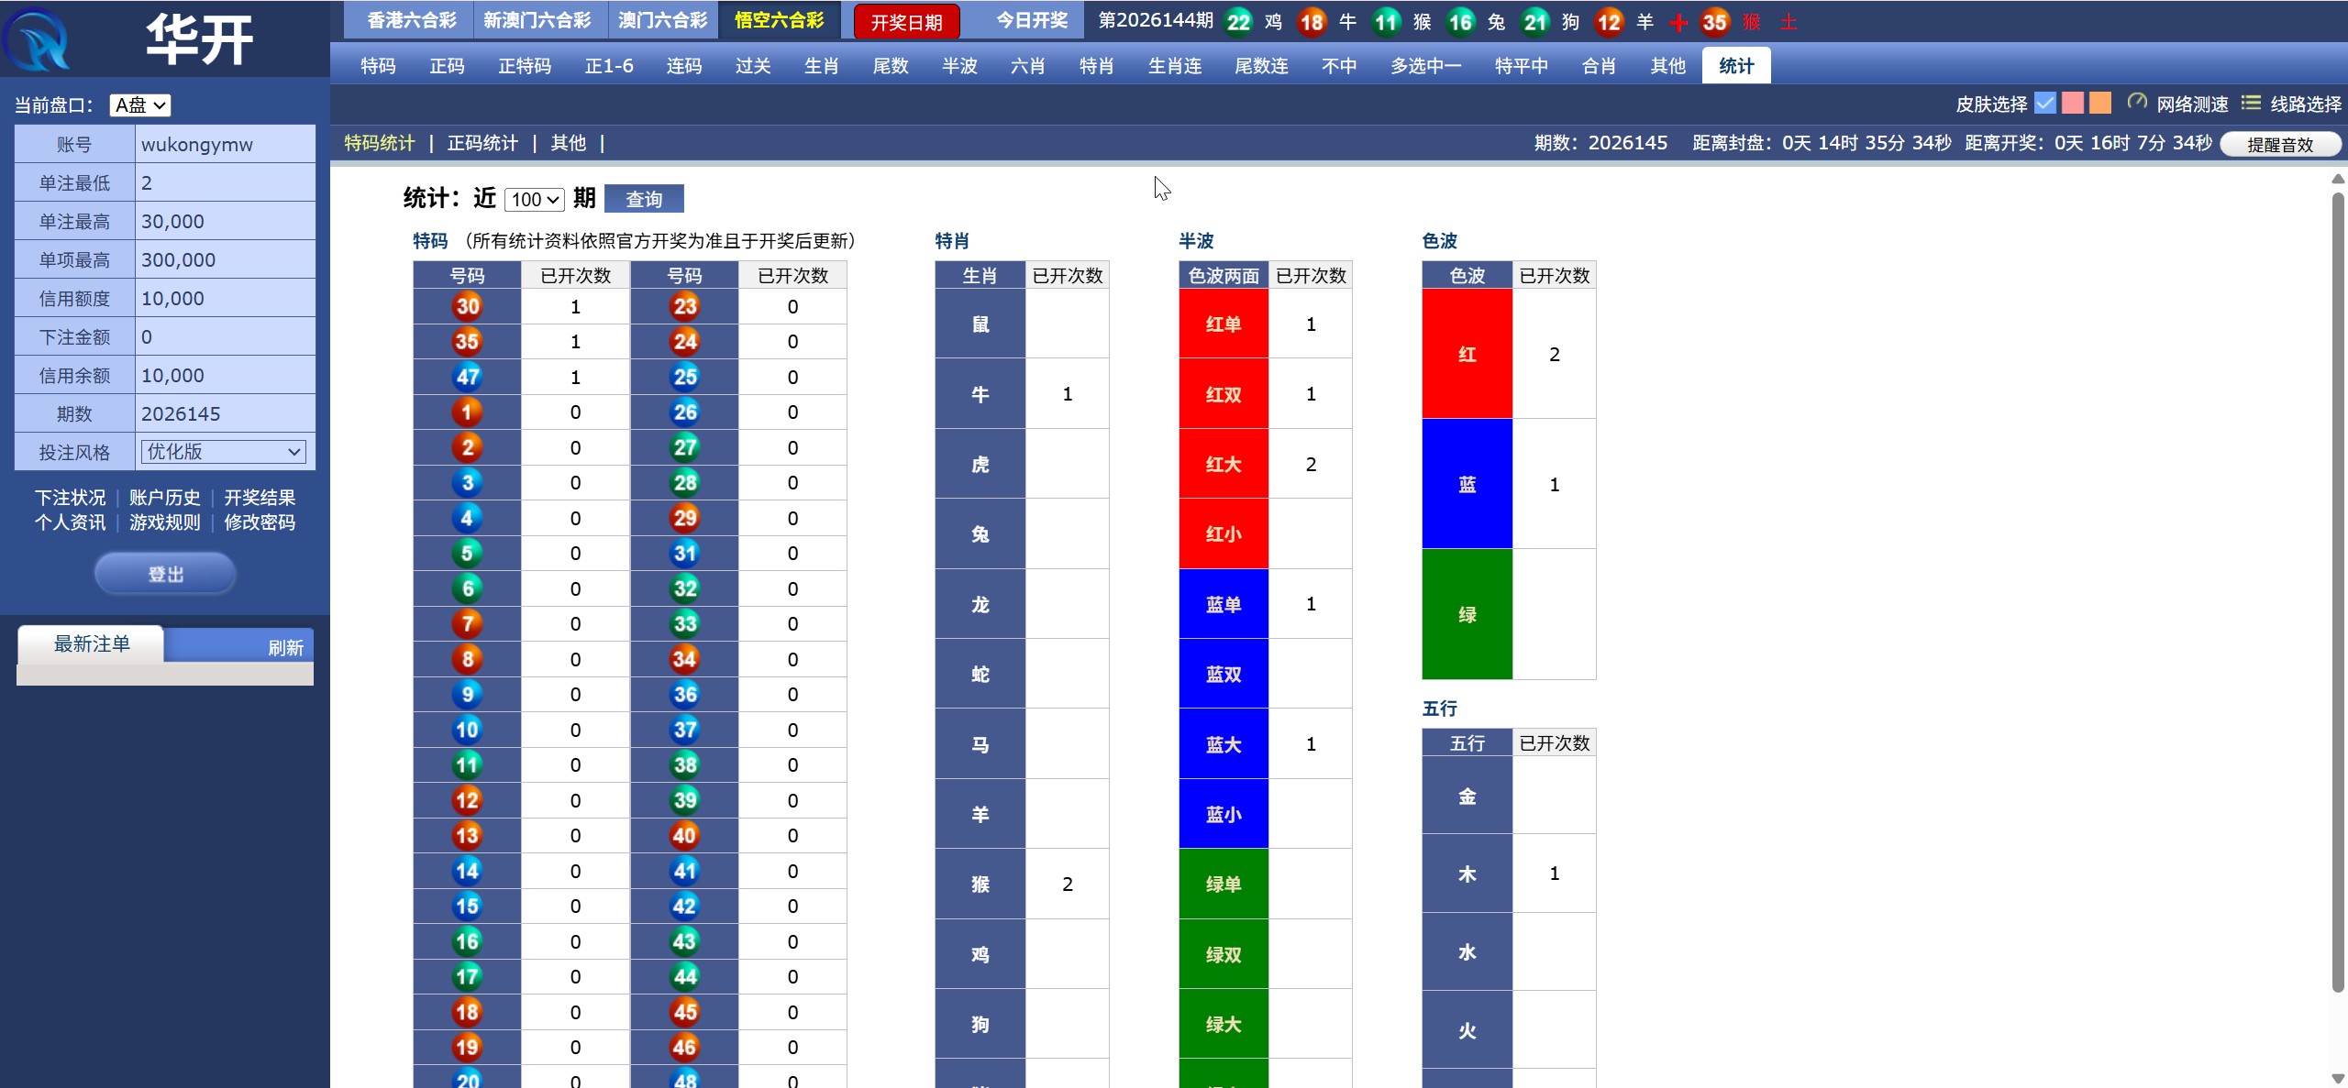Screen dimensions: 2348x1088
Task: Open the period count 100 dropdown
Action: coord(534,199)
